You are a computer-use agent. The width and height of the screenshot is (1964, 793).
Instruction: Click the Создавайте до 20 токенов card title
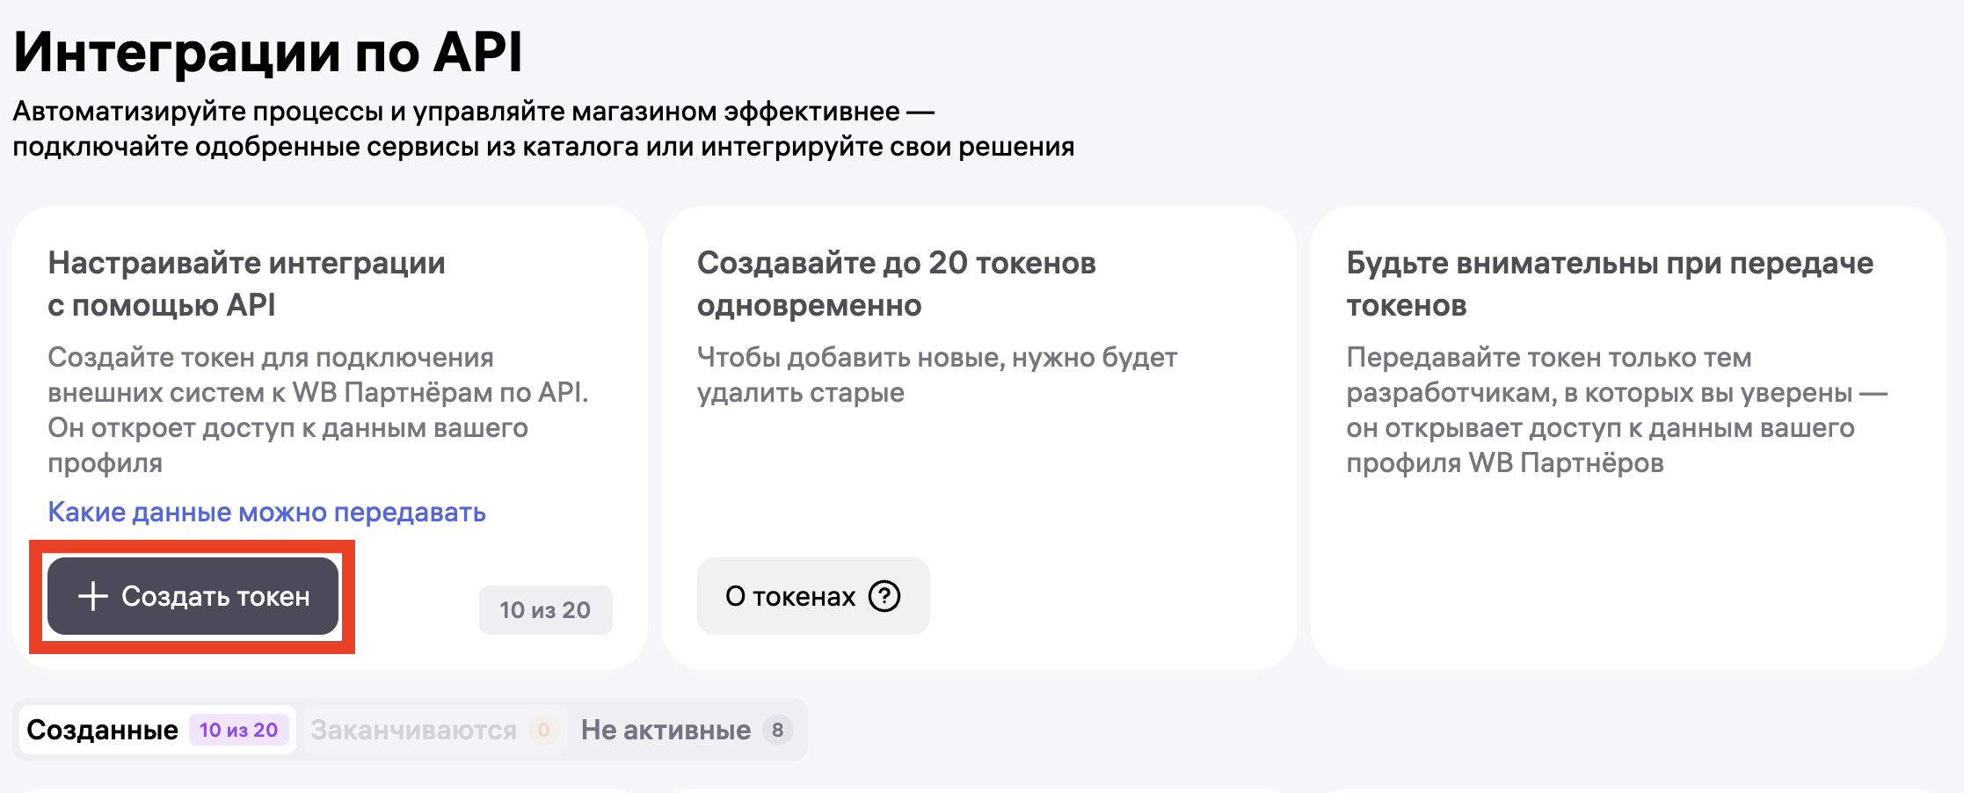click(x=896, y=283)
